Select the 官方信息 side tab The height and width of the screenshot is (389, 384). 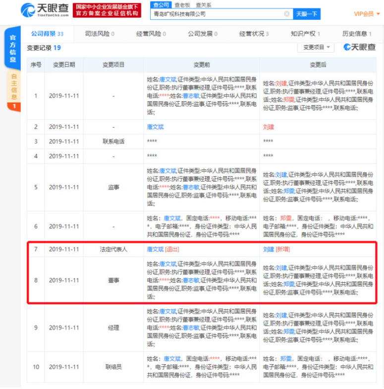13,49
